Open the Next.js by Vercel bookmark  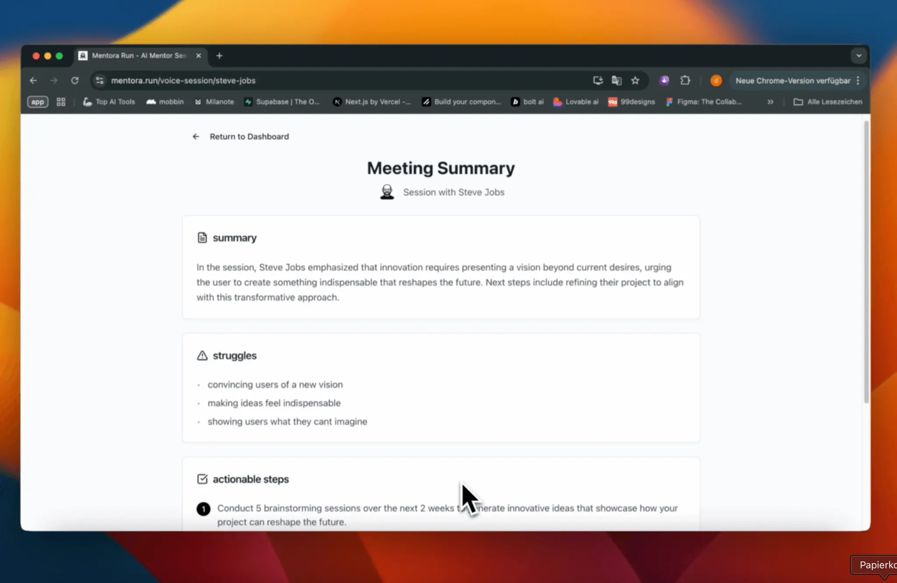(372, 102)
